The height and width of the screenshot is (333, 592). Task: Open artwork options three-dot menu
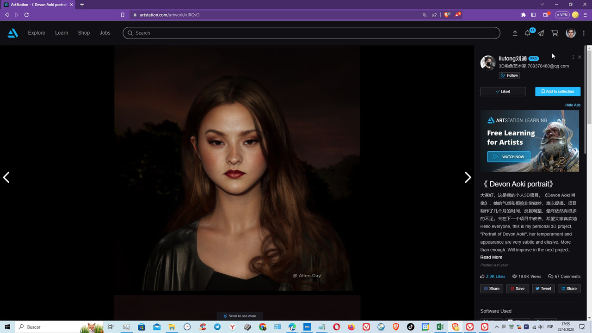pos(573,57)
